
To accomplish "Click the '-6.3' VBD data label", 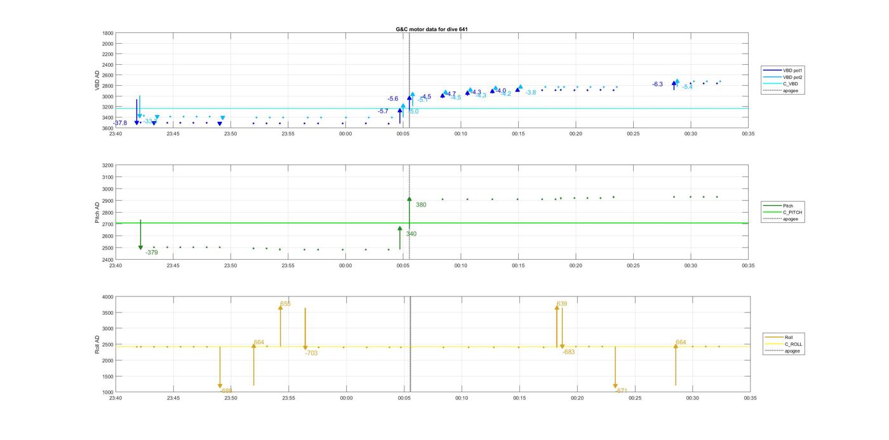I will 657,84.
